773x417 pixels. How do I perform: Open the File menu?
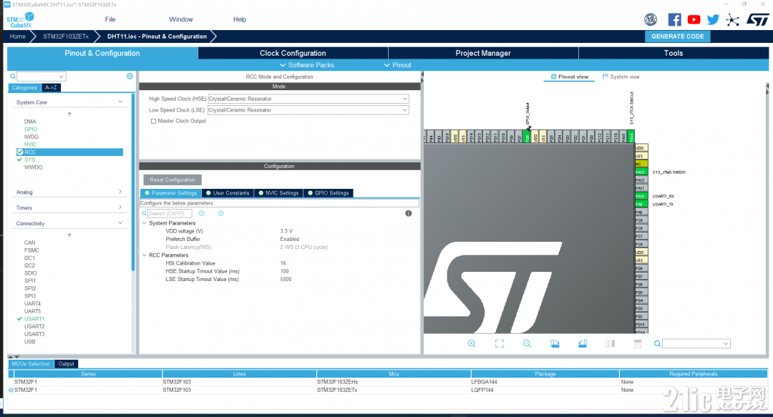[x=110, y=19]
